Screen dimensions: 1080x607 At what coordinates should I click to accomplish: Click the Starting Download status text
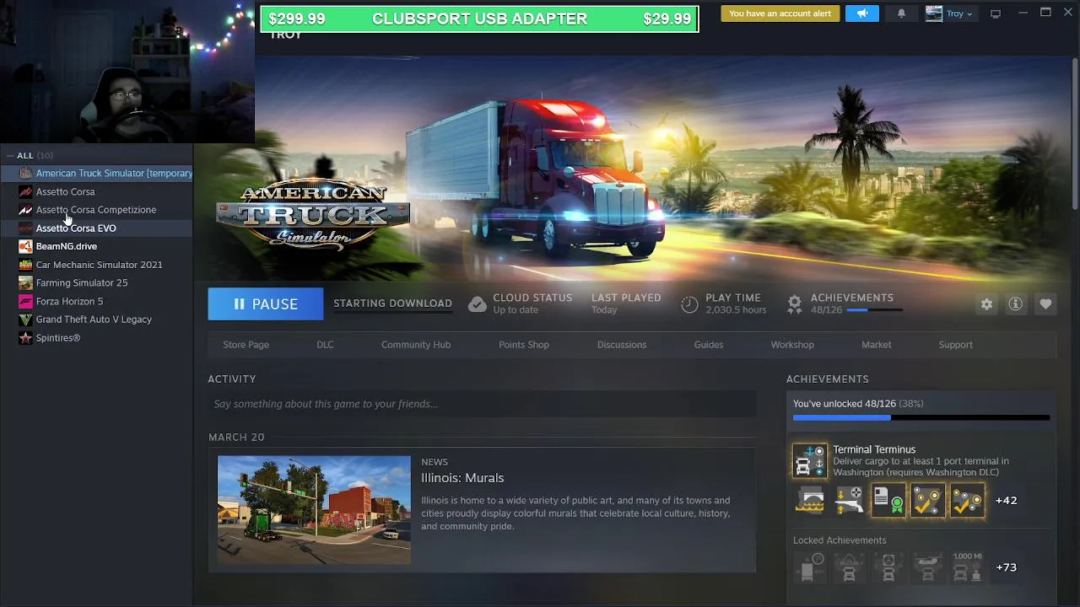pyautogui.click(x=392, y=303)
